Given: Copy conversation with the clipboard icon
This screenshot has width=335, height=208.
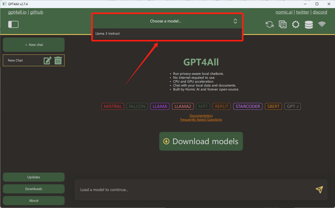Looking at the screenshot, I should [x=283, y=24].
